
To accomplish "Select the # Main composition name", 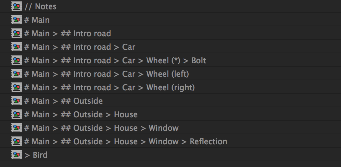I will (37, 20).
